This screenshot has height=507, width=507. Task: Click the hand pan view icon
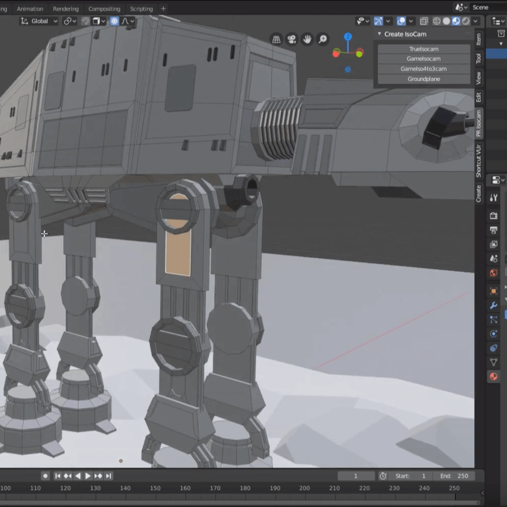(x=307, y=40)
